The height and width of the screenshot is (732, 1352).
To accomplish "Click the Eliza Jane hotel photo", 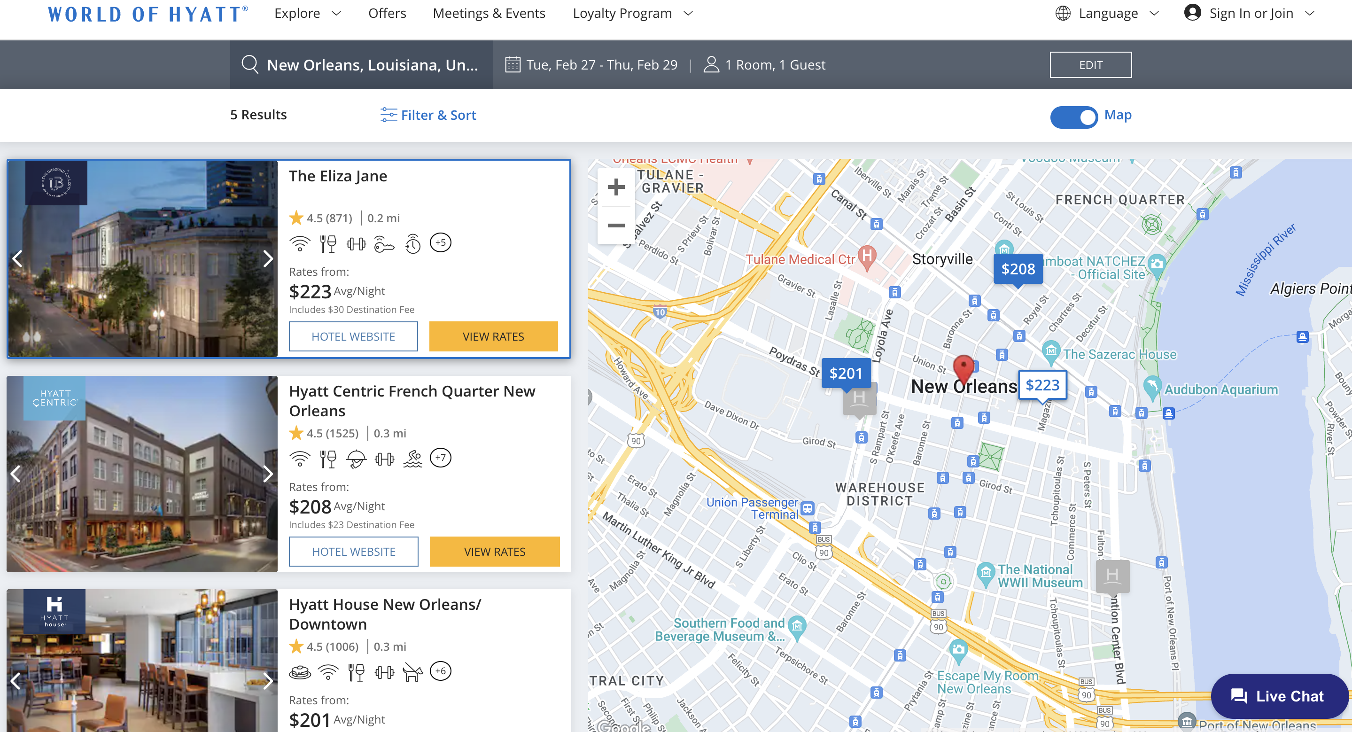I will click(x=142, y=259).
